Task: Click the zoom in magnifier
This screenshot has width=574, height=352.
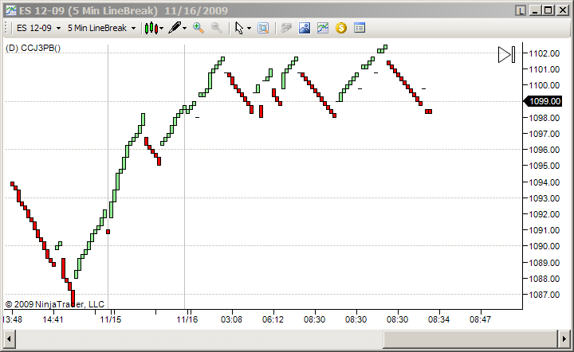Action: [198, 28]
